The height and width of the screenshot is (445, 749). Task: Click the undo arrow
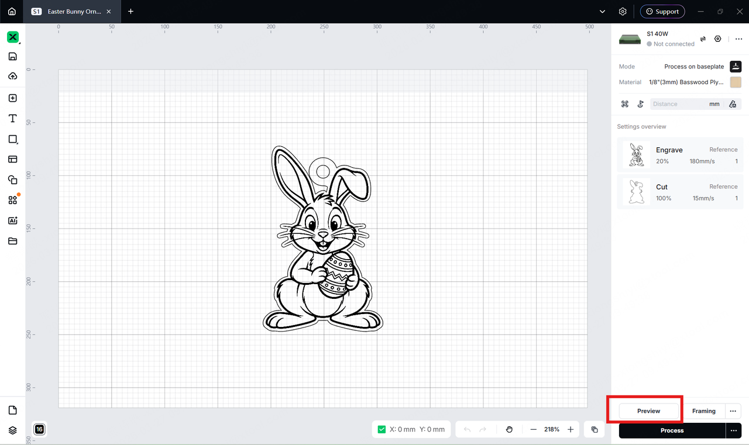click(467, 429)
